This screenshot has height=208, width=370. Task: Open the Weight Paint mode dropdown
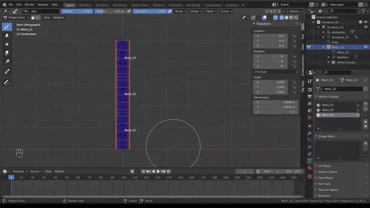(16, 17)
